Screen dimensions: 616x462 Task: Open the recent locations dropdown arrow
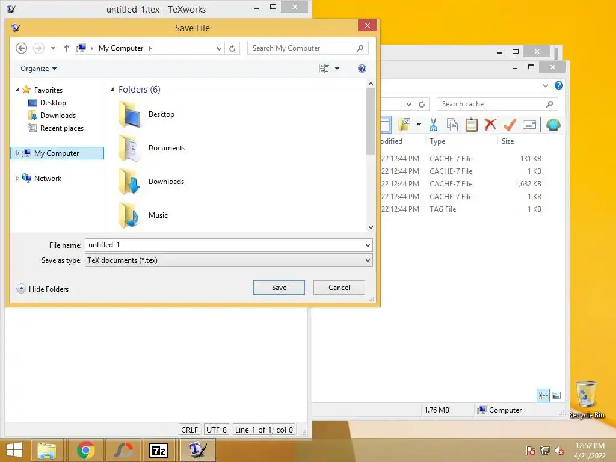tap(53, 48)
